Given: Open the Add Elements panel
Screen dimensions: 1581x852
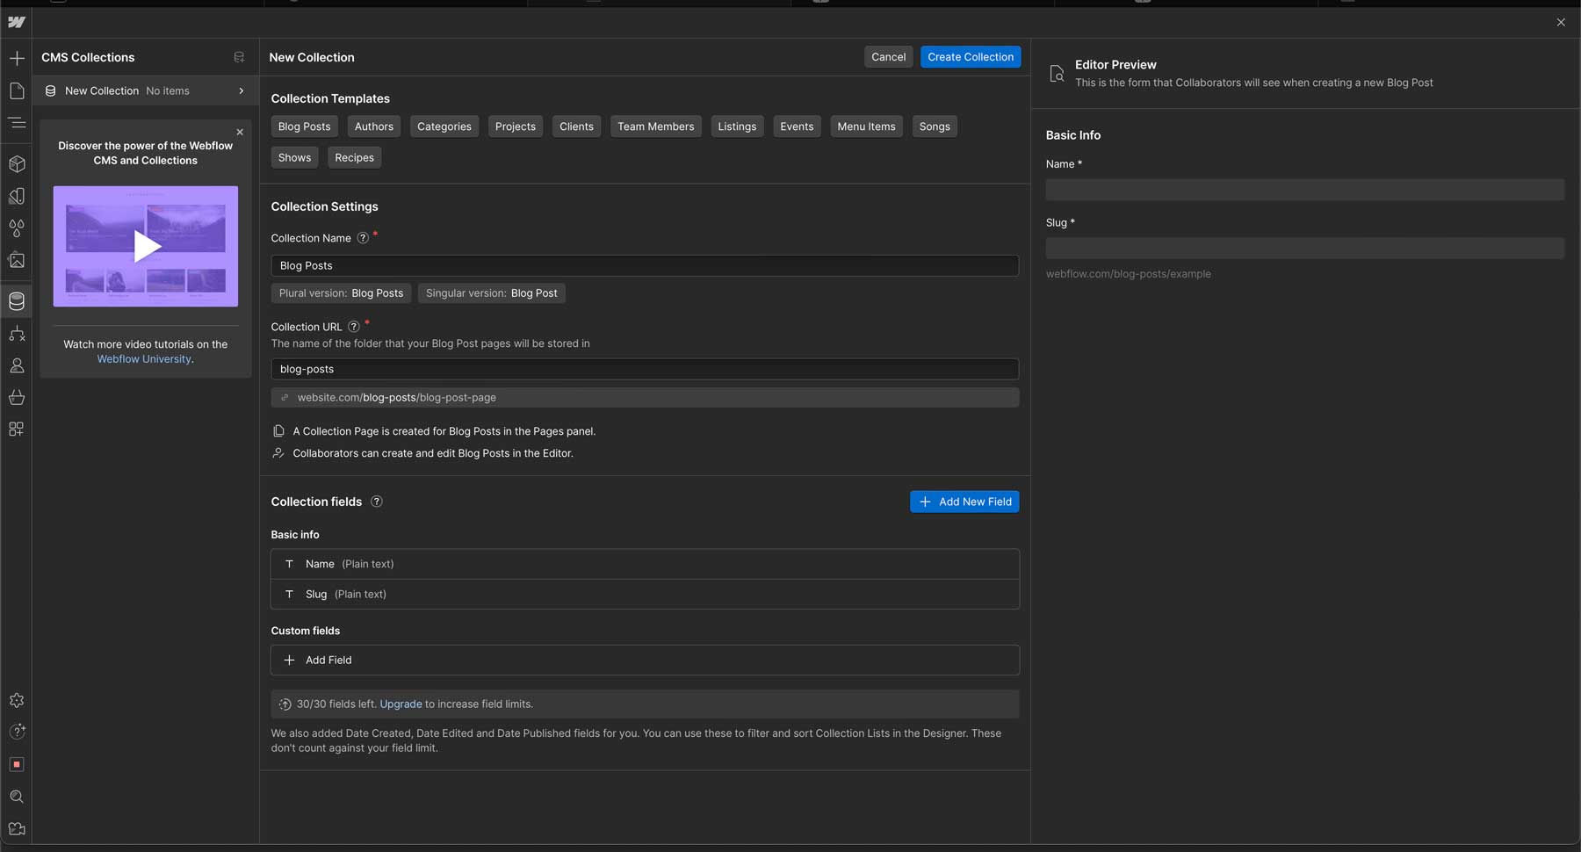Looking at the screenshot, I should (17, 57).
